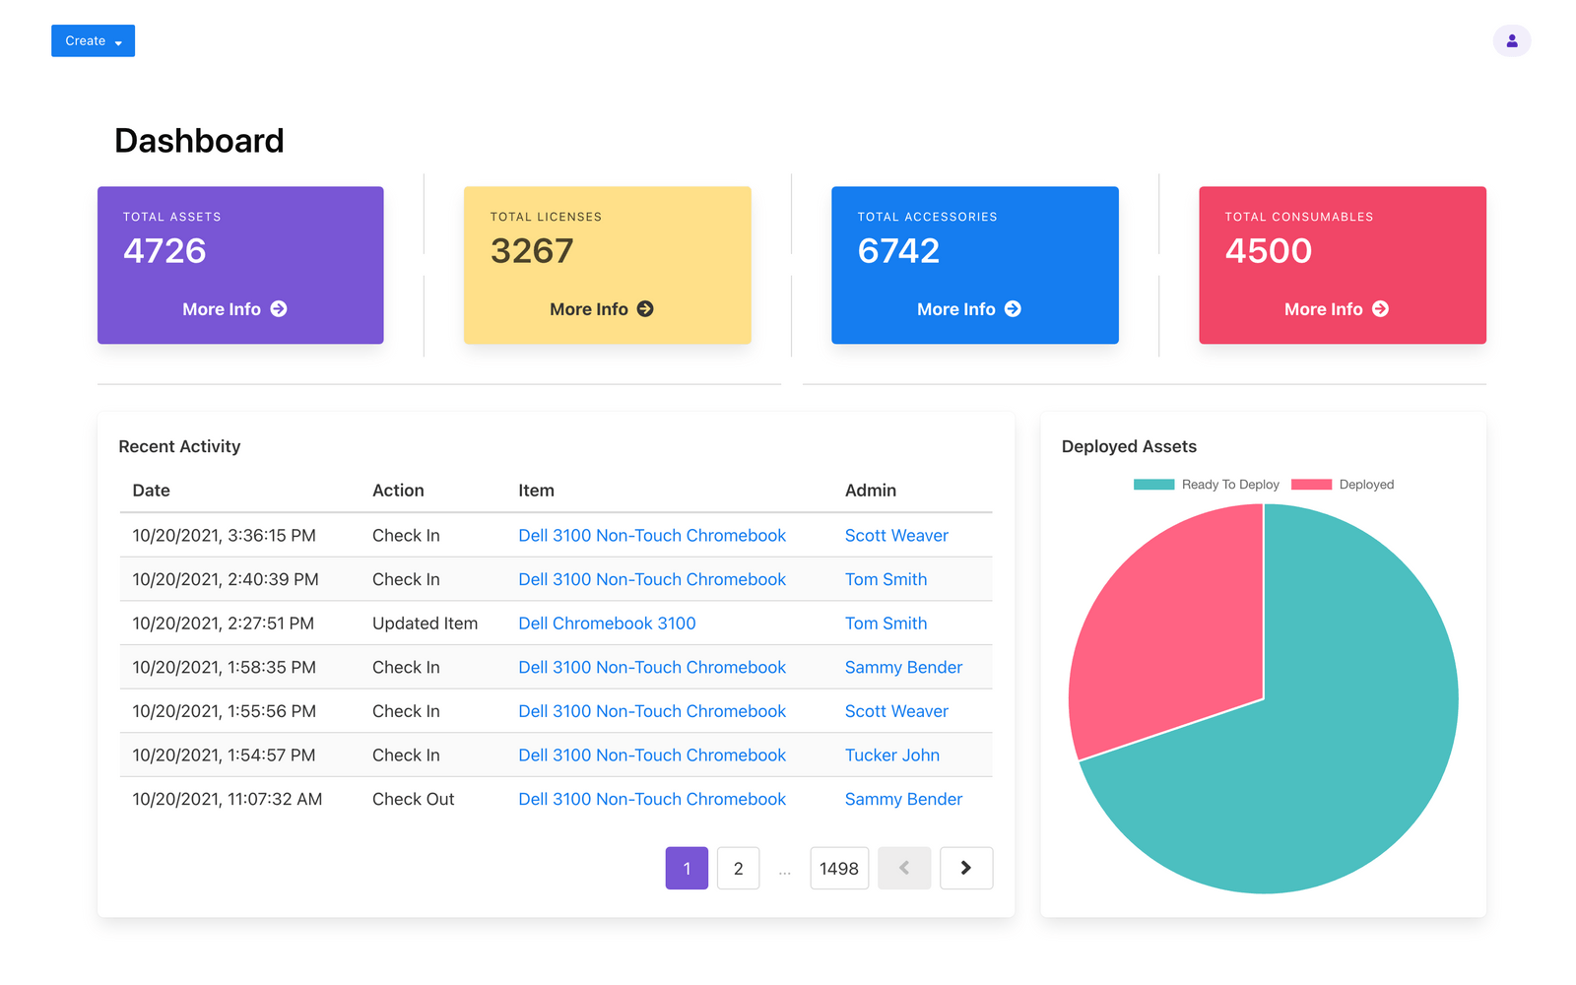
Task: Click the arrow icon on Total Consumables card
Action: click(1381, 308)
